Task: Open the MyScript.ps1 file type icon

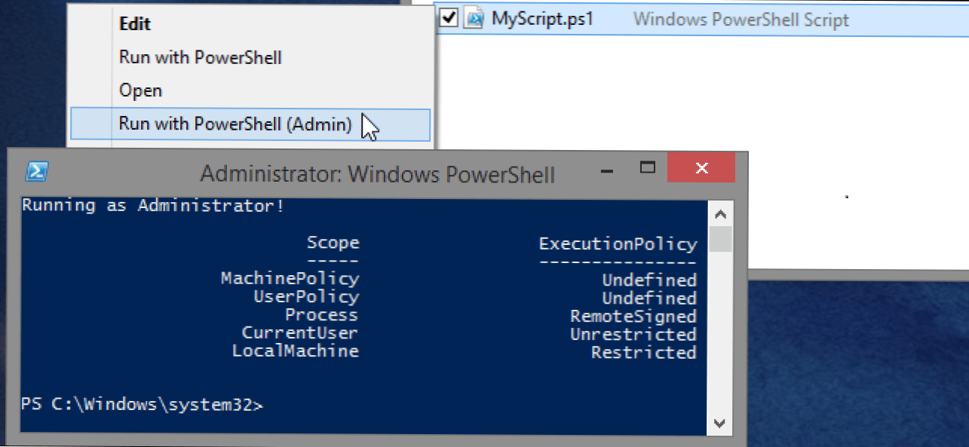Action: [474, 17]
